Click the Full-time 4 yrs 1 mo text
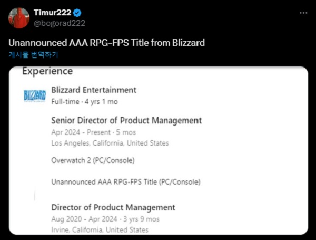The height and width of the screenshot is (240, 316). tap(84, 101)
